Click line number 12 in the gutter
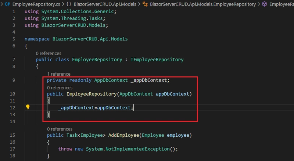294x161 pixels. pyautogui.click(x=13, y=107)
